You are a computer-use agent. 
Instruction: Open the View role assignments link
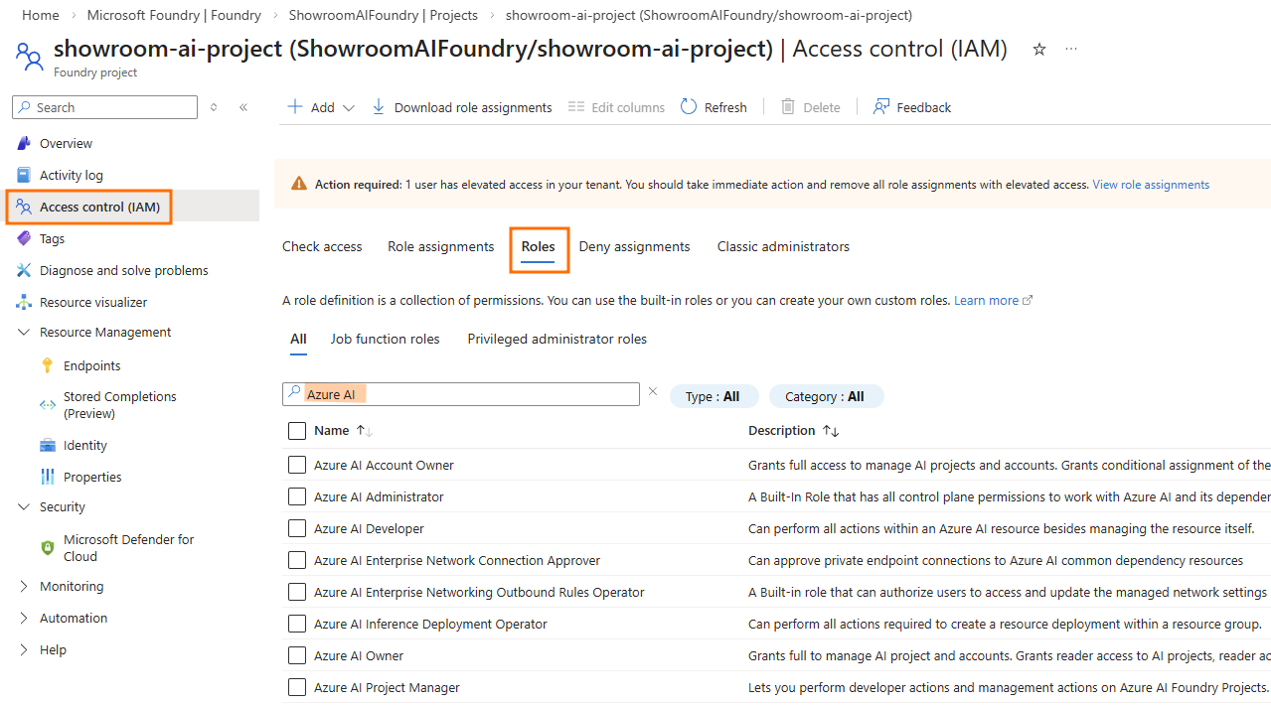point(1151,185)
